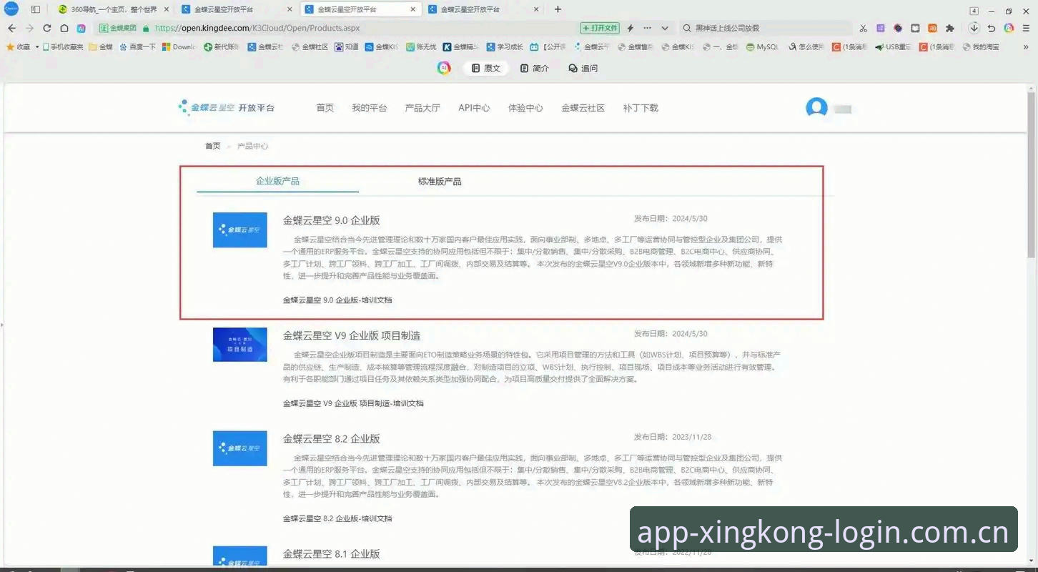Click the search box with 黑神话 suggestion
This screenshot has width=1038, height=572.
click(x=765, y=28)
